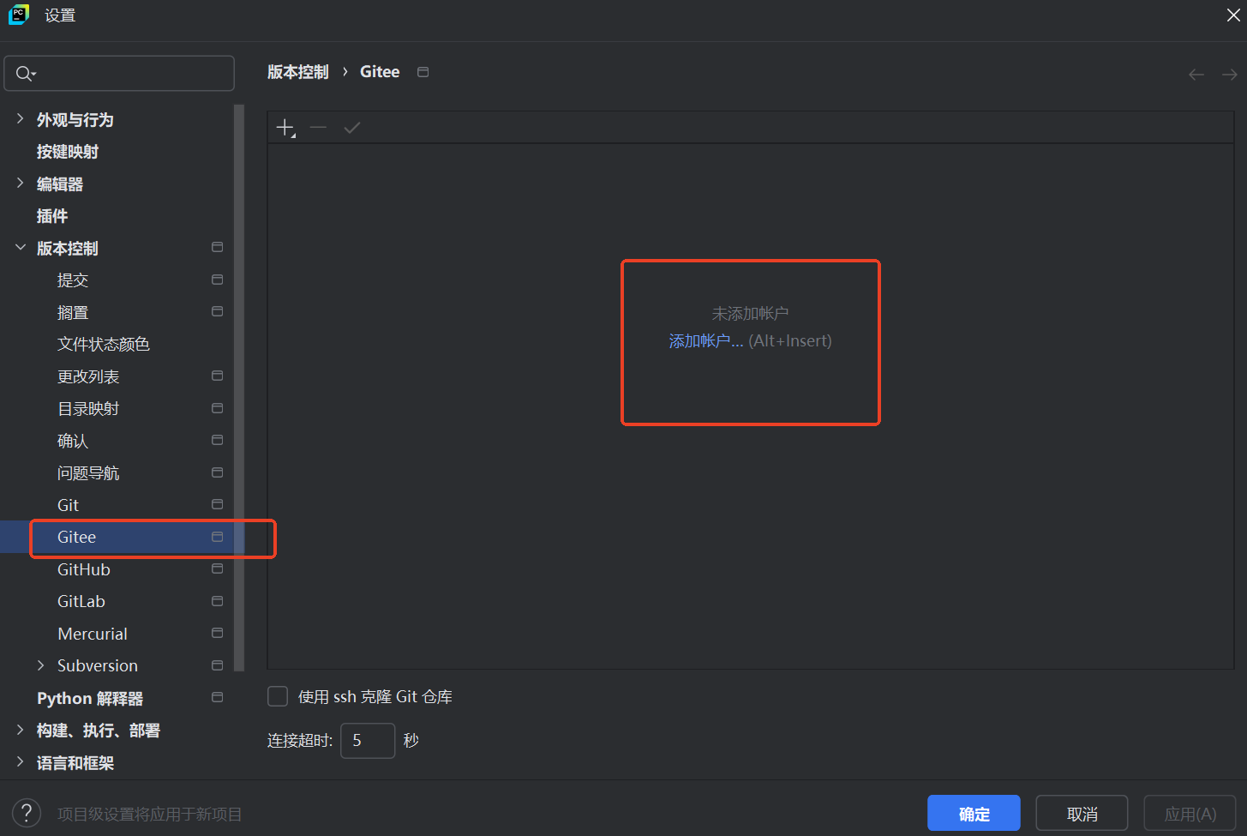Click project-level icon on Subversion row

pyautogui.click(x=217, y=665)
